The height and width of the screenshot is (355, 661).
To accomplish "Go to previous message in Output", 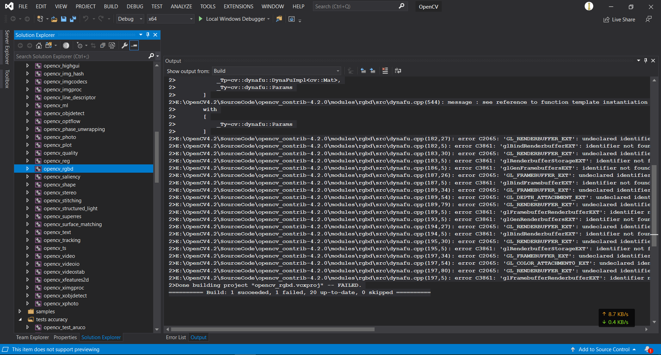I will pyautogui.click(x=363, y=71).
